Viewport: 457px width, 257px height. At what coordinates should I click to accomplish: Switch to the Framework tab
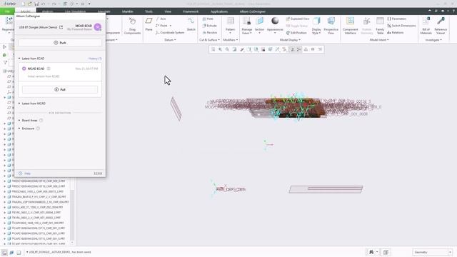pyautogui.click(x=191, y=11)
